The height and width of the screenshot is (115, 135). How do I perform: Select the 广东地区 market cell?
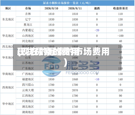tap(28, 68)
